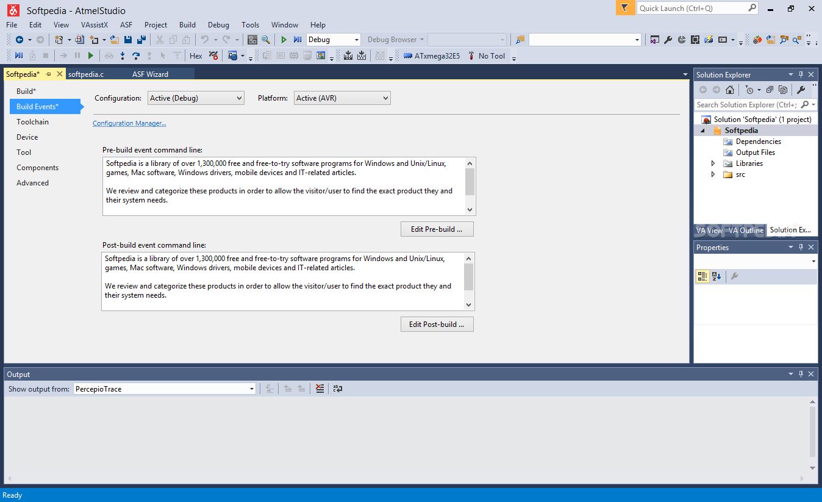Click the Search Solution Explorer field

[x=756, y=105]
